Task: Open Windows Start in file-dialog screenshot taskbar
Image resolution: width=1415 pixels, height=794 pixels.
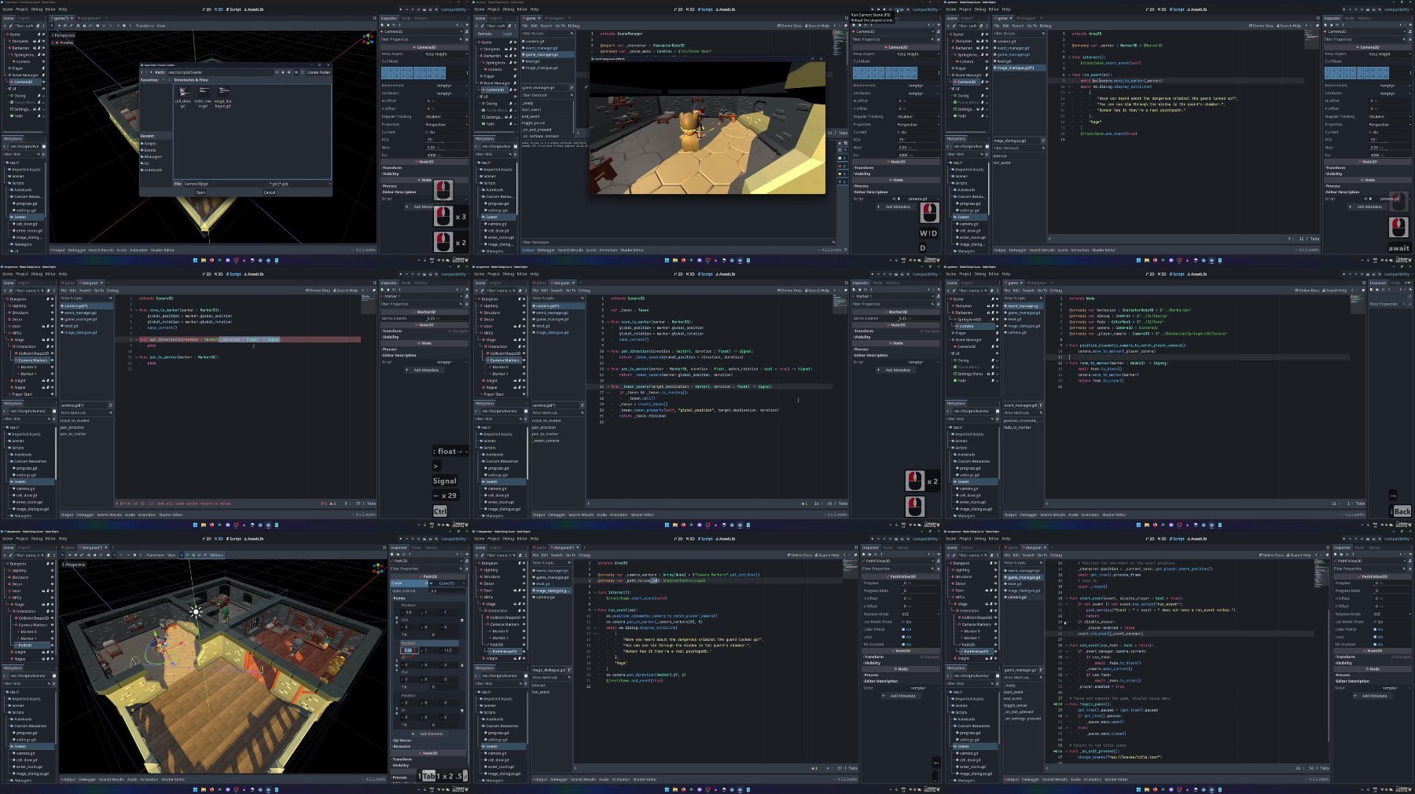Action: [195, 260]
